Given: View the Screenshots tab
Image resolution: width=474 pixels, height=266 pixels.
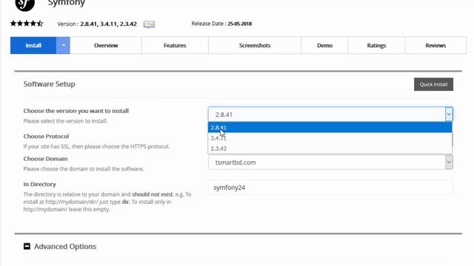Looking at the screenshot, I should [x=255, y=46].
